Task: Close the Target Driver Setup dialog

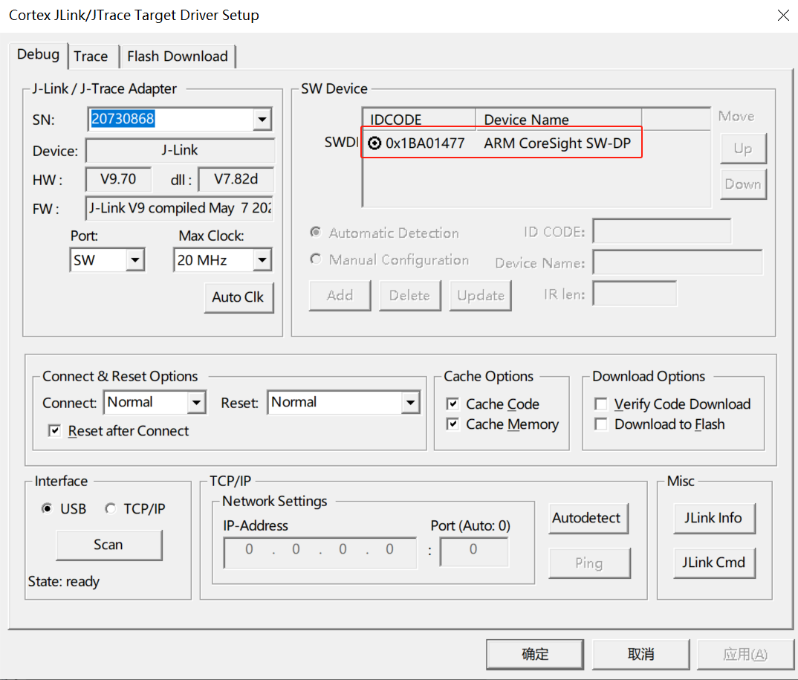Action: 783,16
